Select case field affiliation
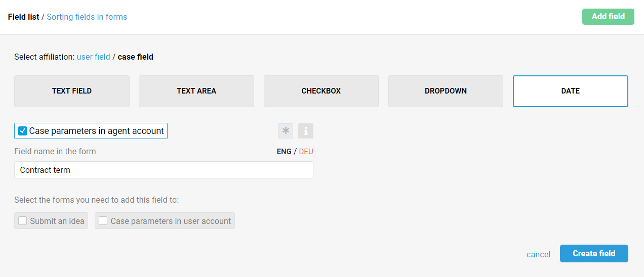 click(x=135, y=57)
